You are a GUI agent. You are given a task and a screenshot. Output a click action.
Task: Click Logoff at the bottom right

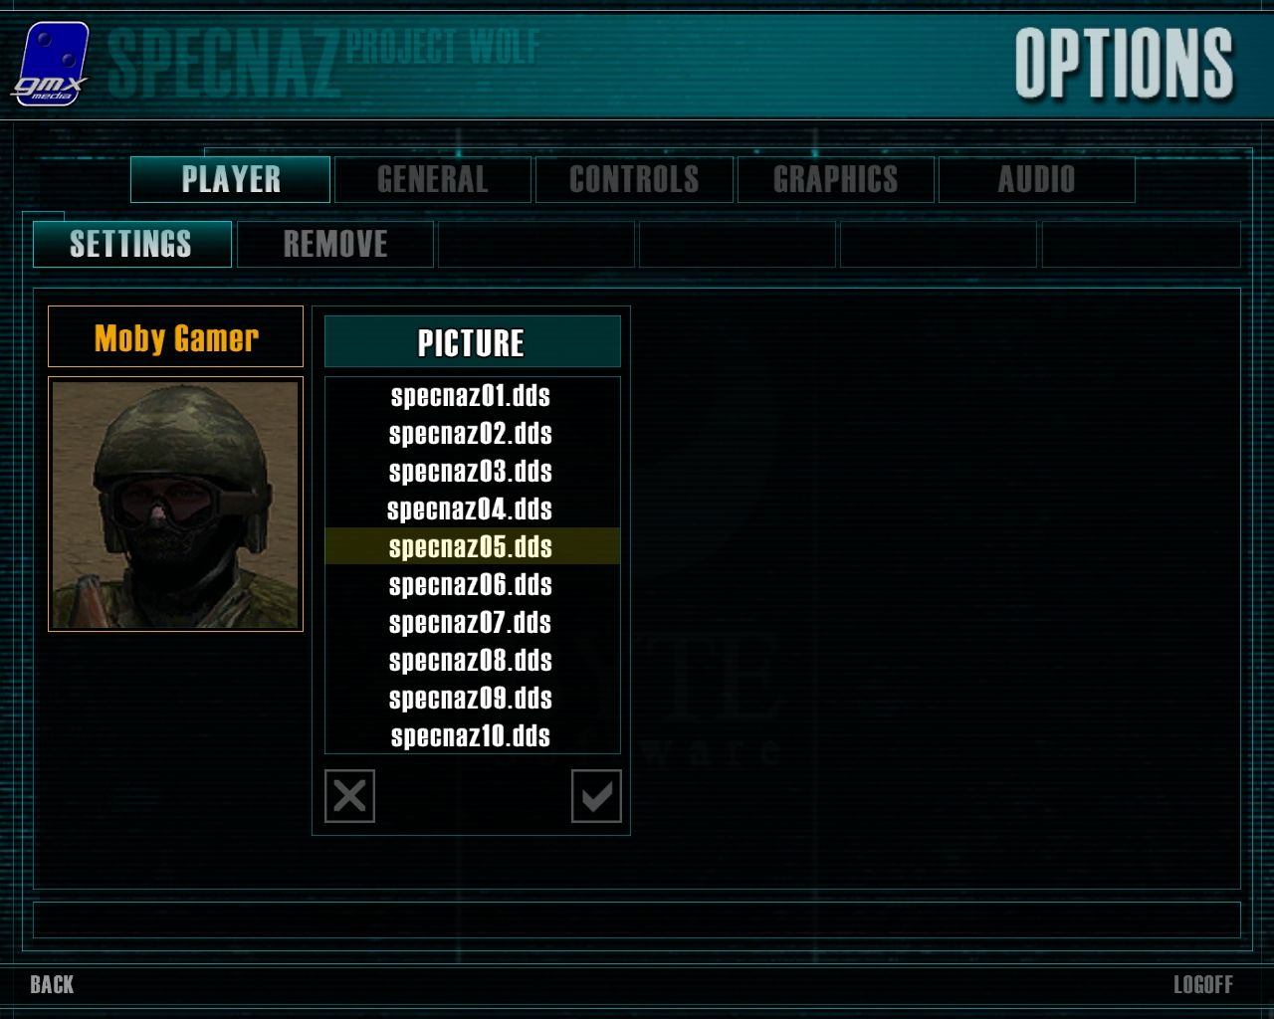point(1202,984)
